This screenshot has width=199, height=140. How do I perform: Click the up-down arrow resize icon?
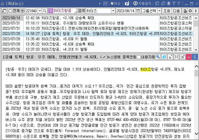point(196,11)
